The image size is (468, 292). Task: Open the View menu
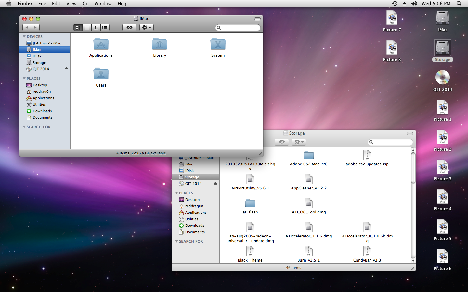coord(71,4)
